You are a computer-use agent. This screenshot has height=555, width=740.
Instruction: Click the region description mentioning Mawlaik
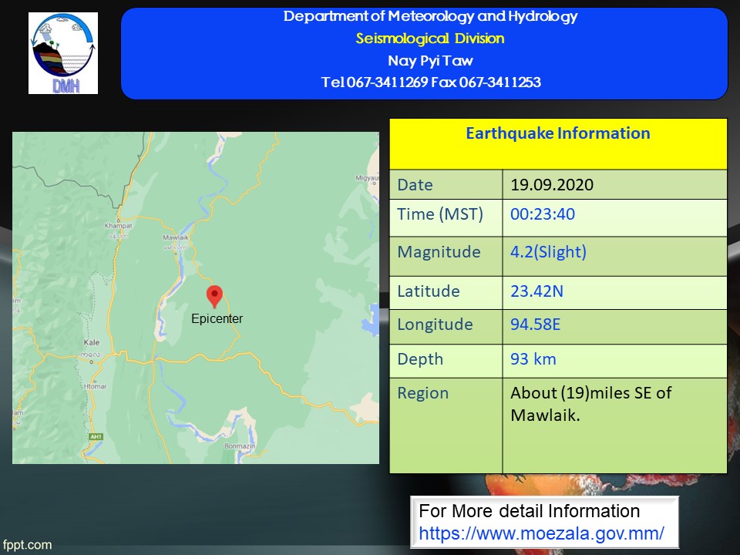590,403
